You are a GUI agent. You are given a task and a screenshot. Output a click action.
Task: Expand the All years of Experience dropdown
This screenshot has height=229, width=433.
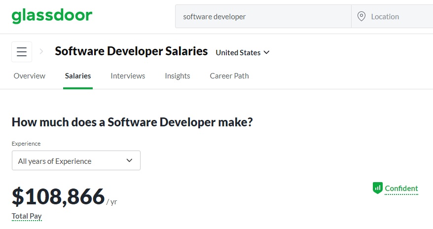(76, 160)
